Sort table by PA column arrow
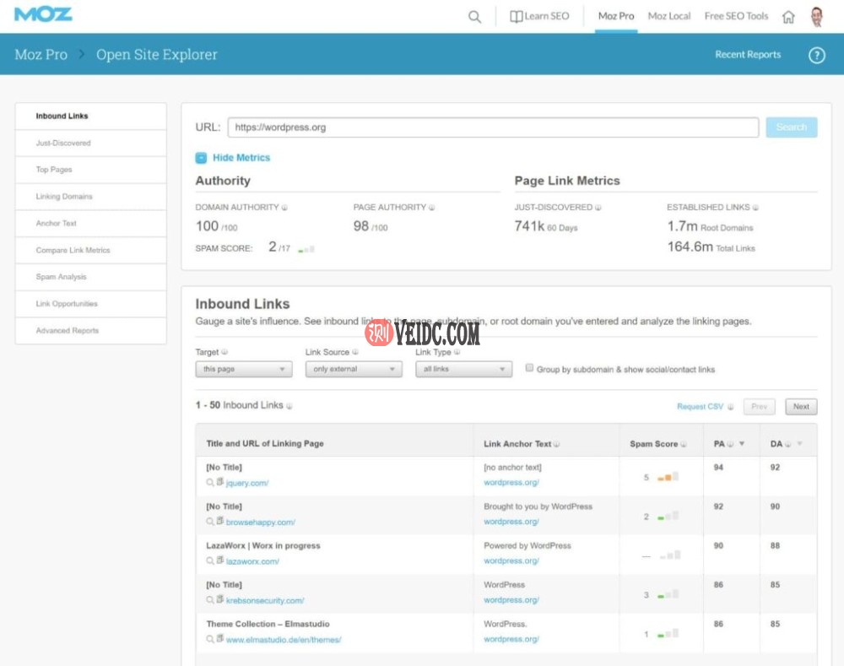 point(741,444)
